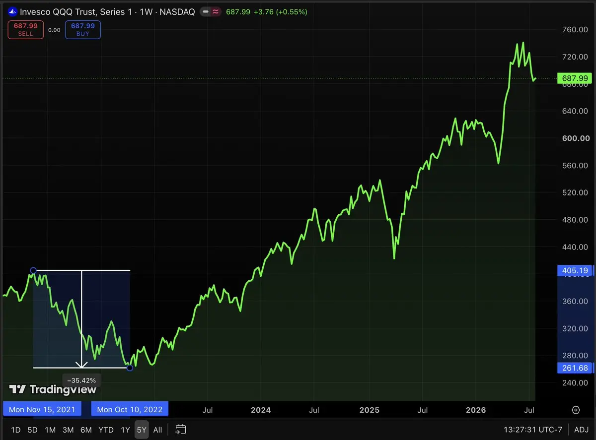Open the Invesco QQQ Trust symbol title
This screenshot has width=596, height=440.
(x=107, y=11)
